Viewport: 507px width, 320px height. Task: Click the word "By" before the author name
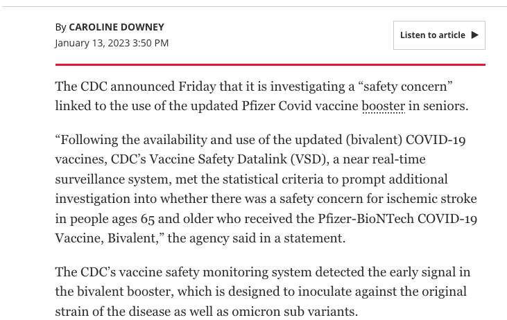[60, 27]
